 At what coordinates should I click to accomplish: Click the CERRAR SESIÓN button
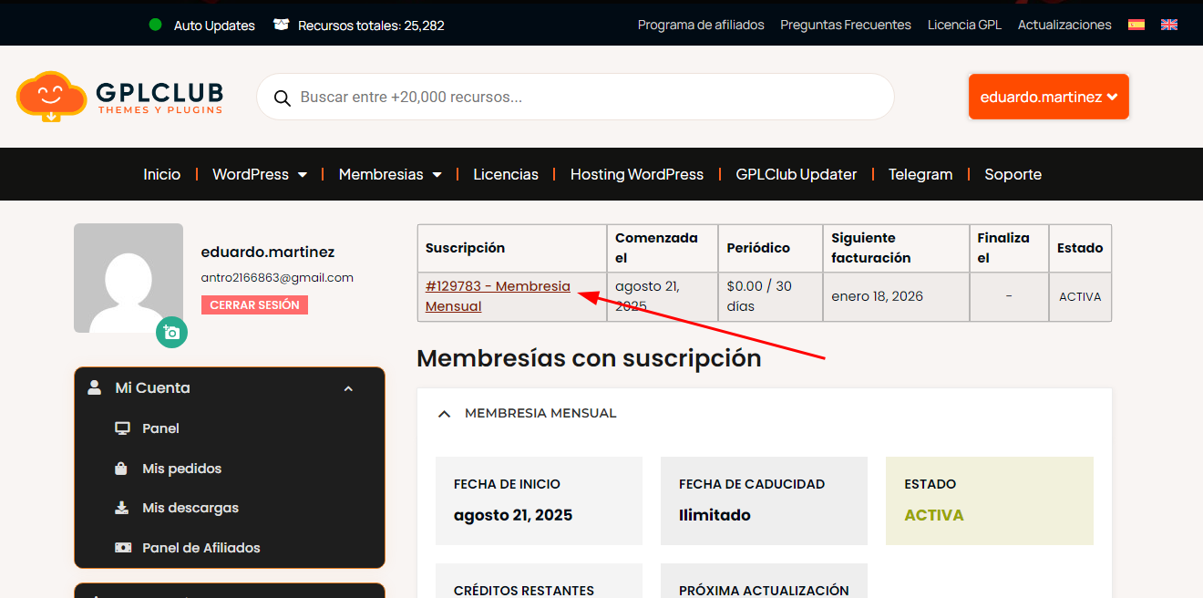[254, 305]
